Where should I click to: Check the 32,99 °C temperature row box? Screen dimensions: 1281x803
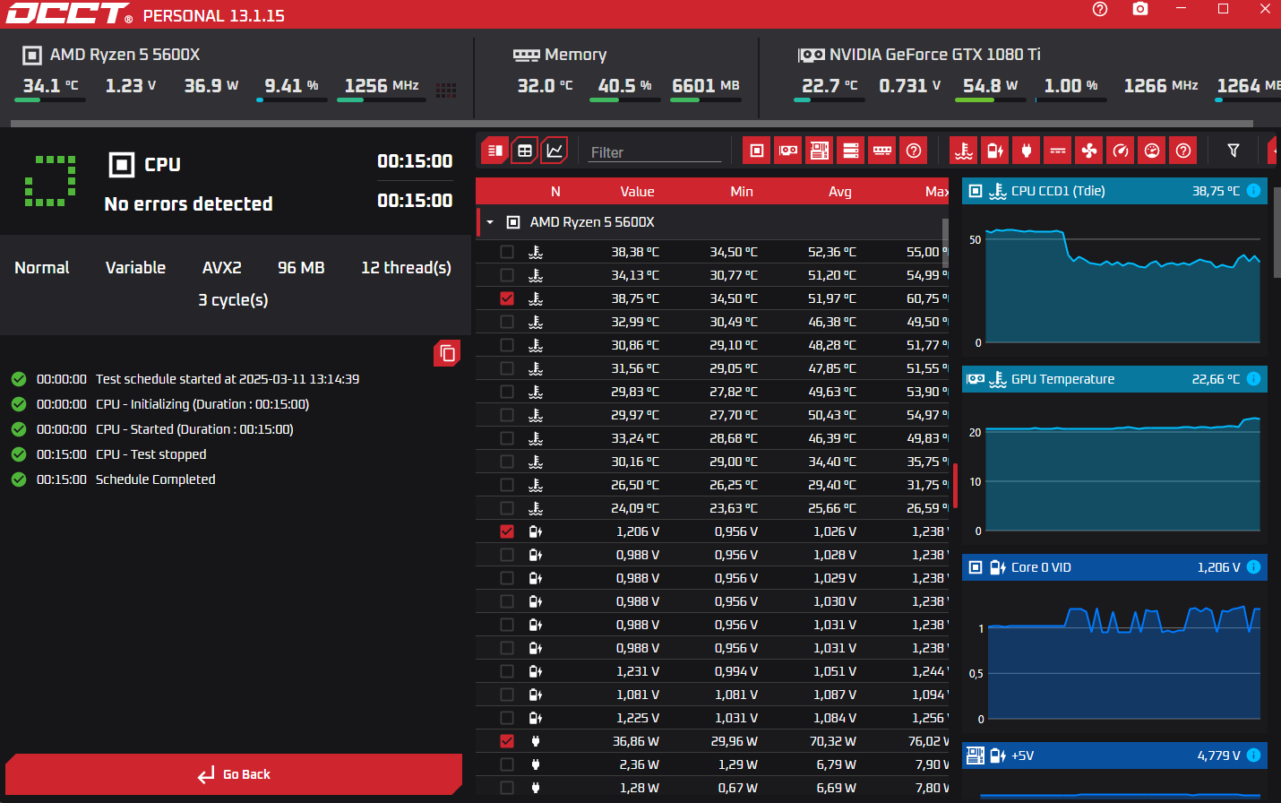tap(507, 322)
